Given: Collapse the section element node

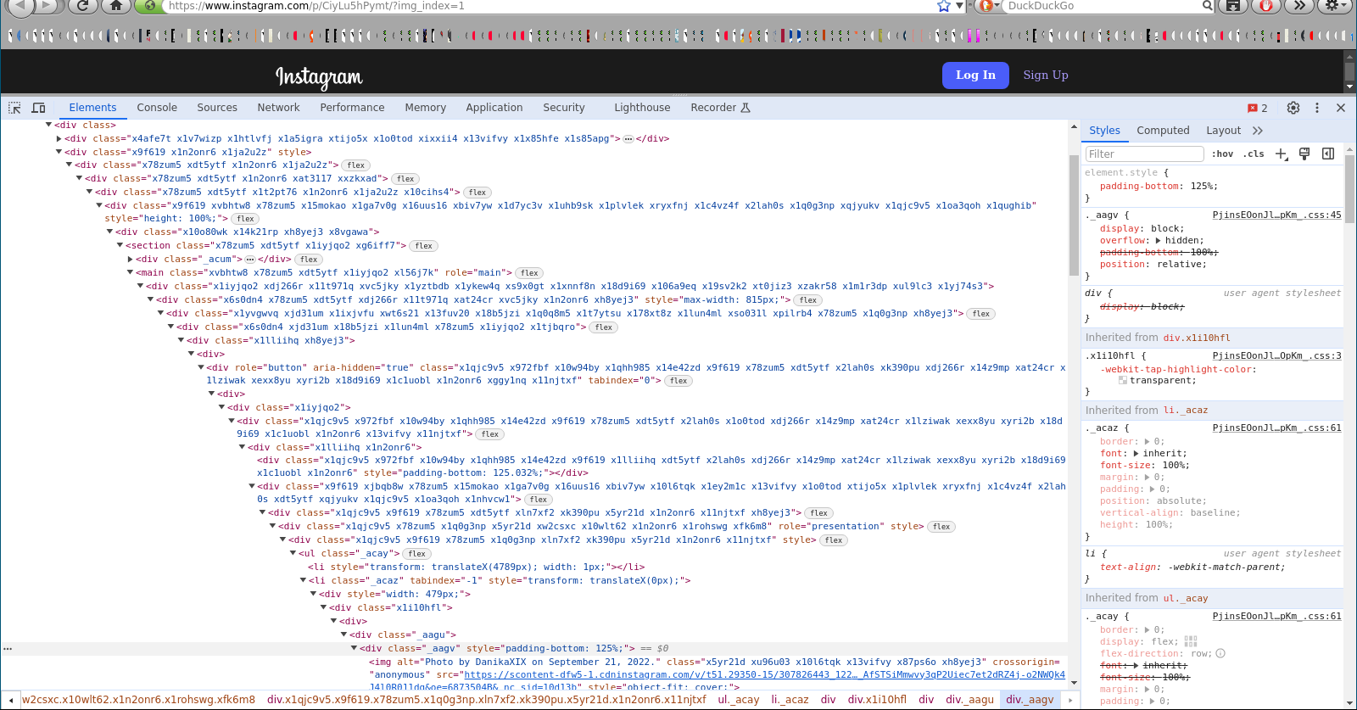Looking at the screenshot, I should (120, 245).
